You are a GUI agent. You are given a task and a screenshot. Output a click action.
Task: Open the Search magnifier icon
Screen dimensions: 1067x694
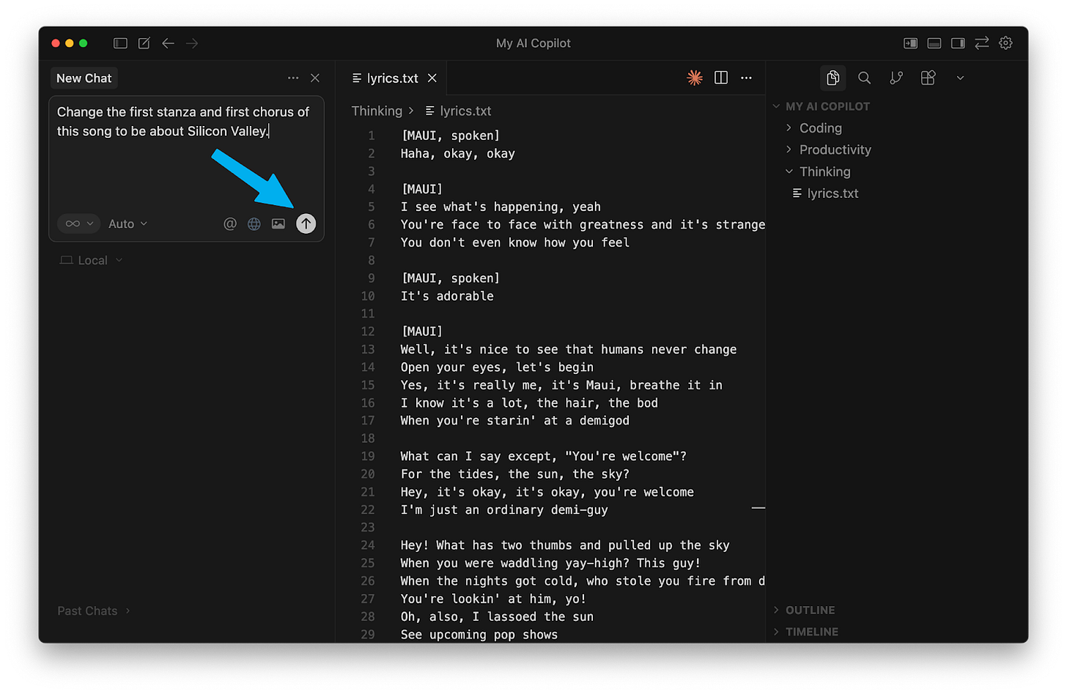click(x=865, y=78)
